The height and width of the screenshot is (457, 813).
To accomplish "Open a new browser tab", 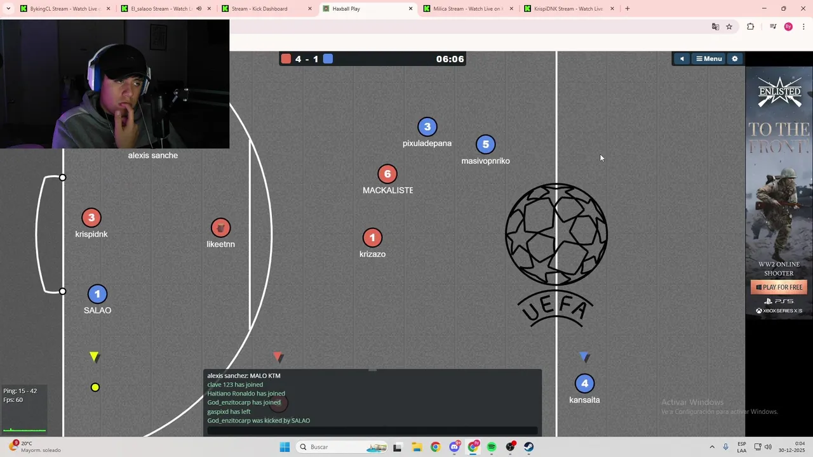I will [x=628, y=9].
